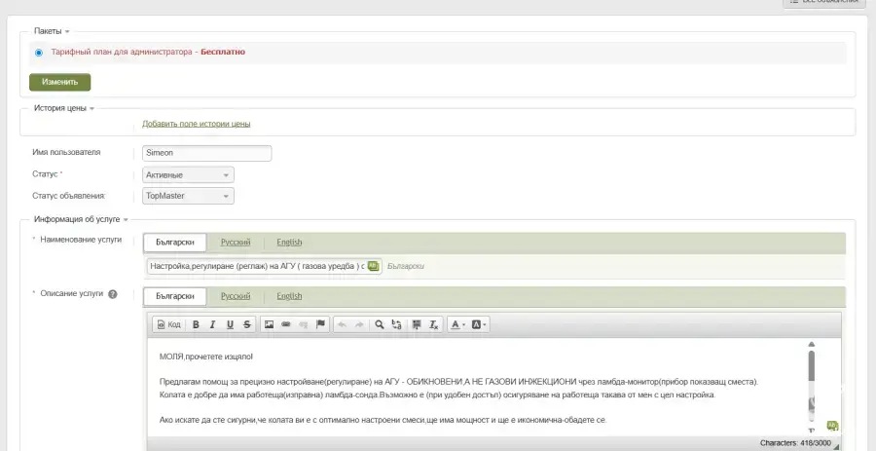The width and height of the screenshot is (876, 451).
Task: Click Добавить поле истории цены link
Action: pyautogui.click(x=196, y=124)
